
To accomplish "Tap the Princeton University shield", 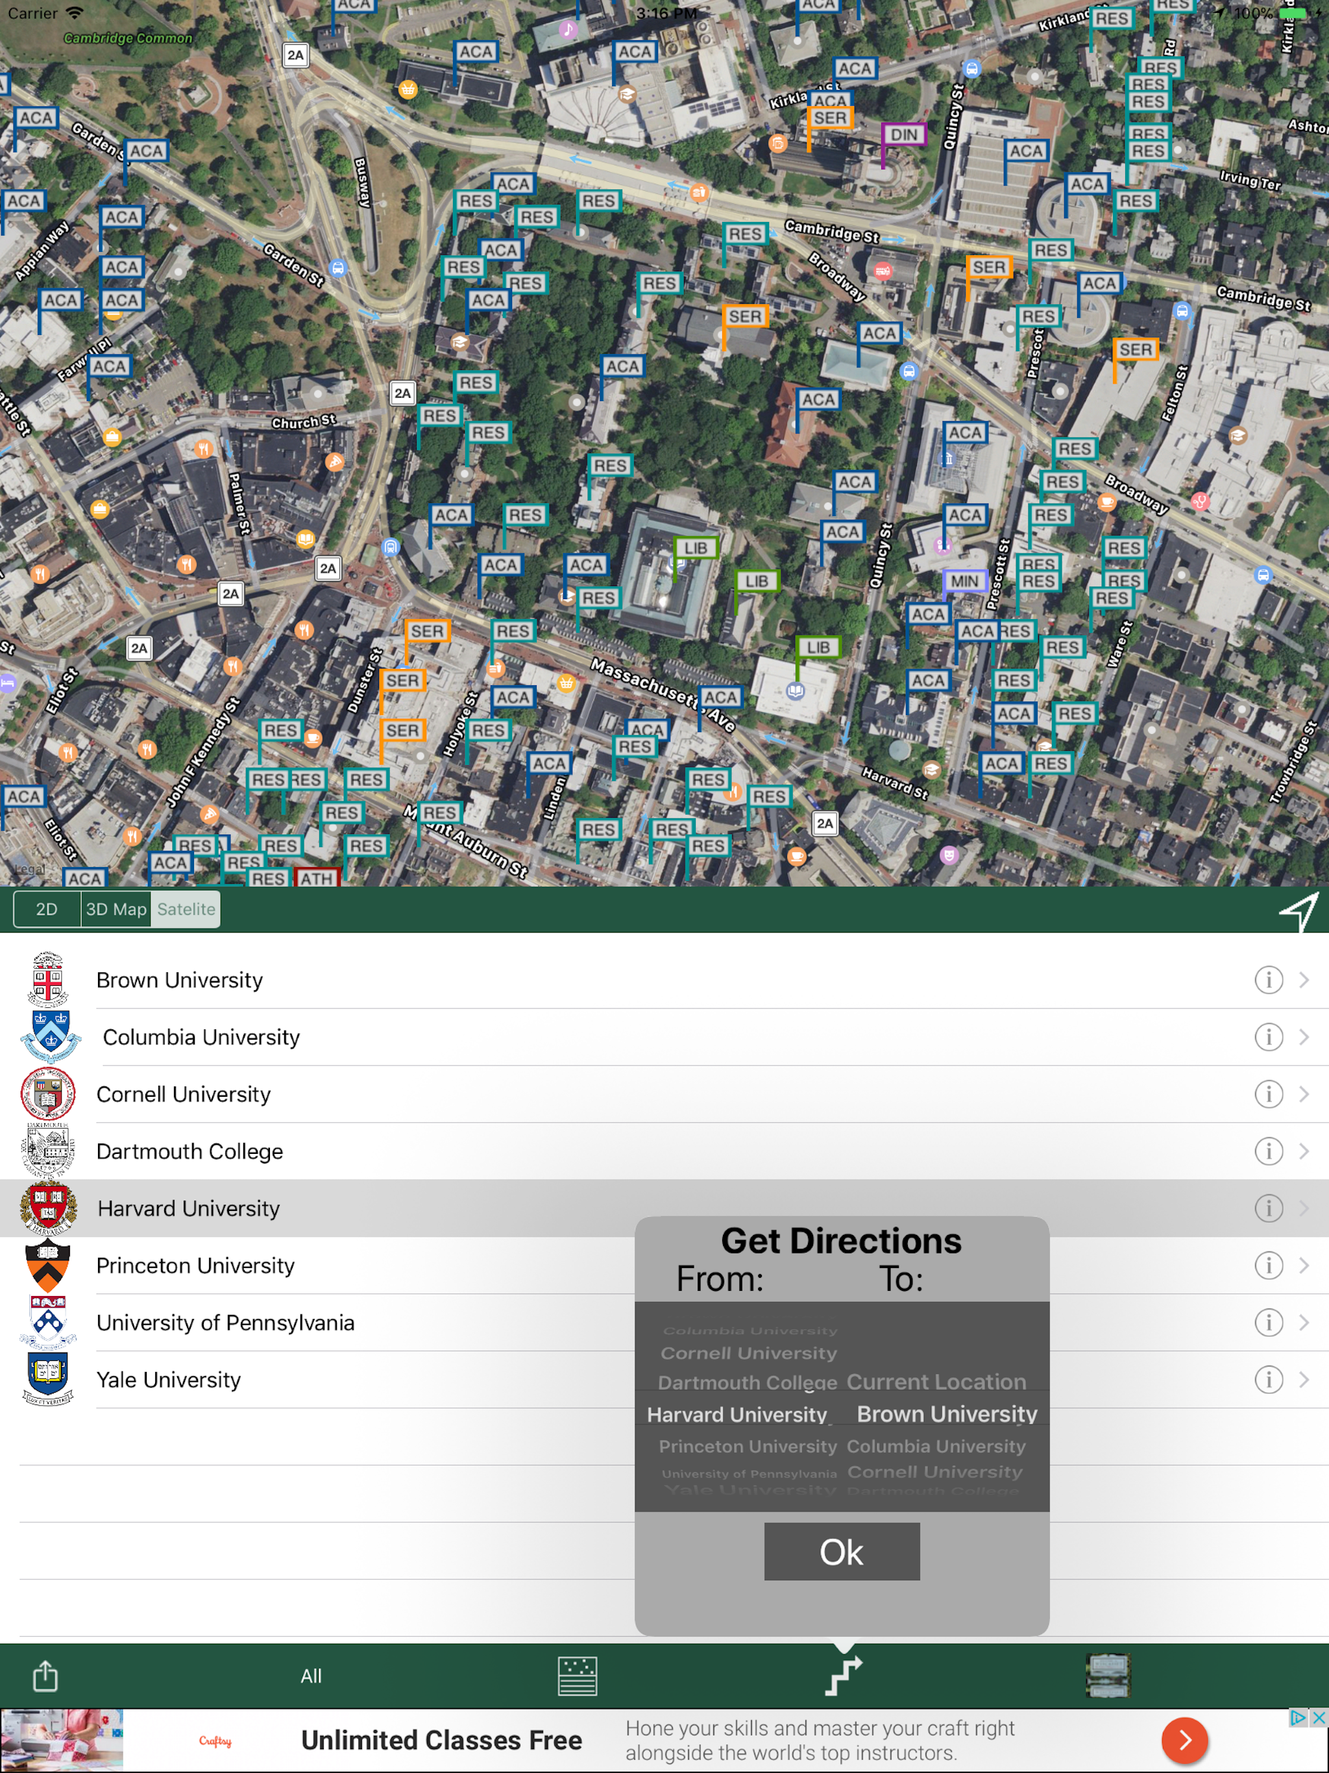I will coord(48,1265).
